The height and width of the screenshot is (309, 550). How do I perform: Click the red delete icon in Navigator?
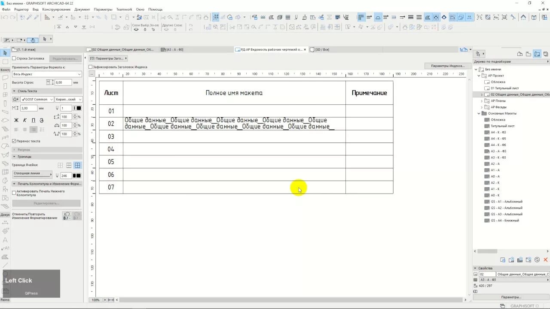pos(546,260)
